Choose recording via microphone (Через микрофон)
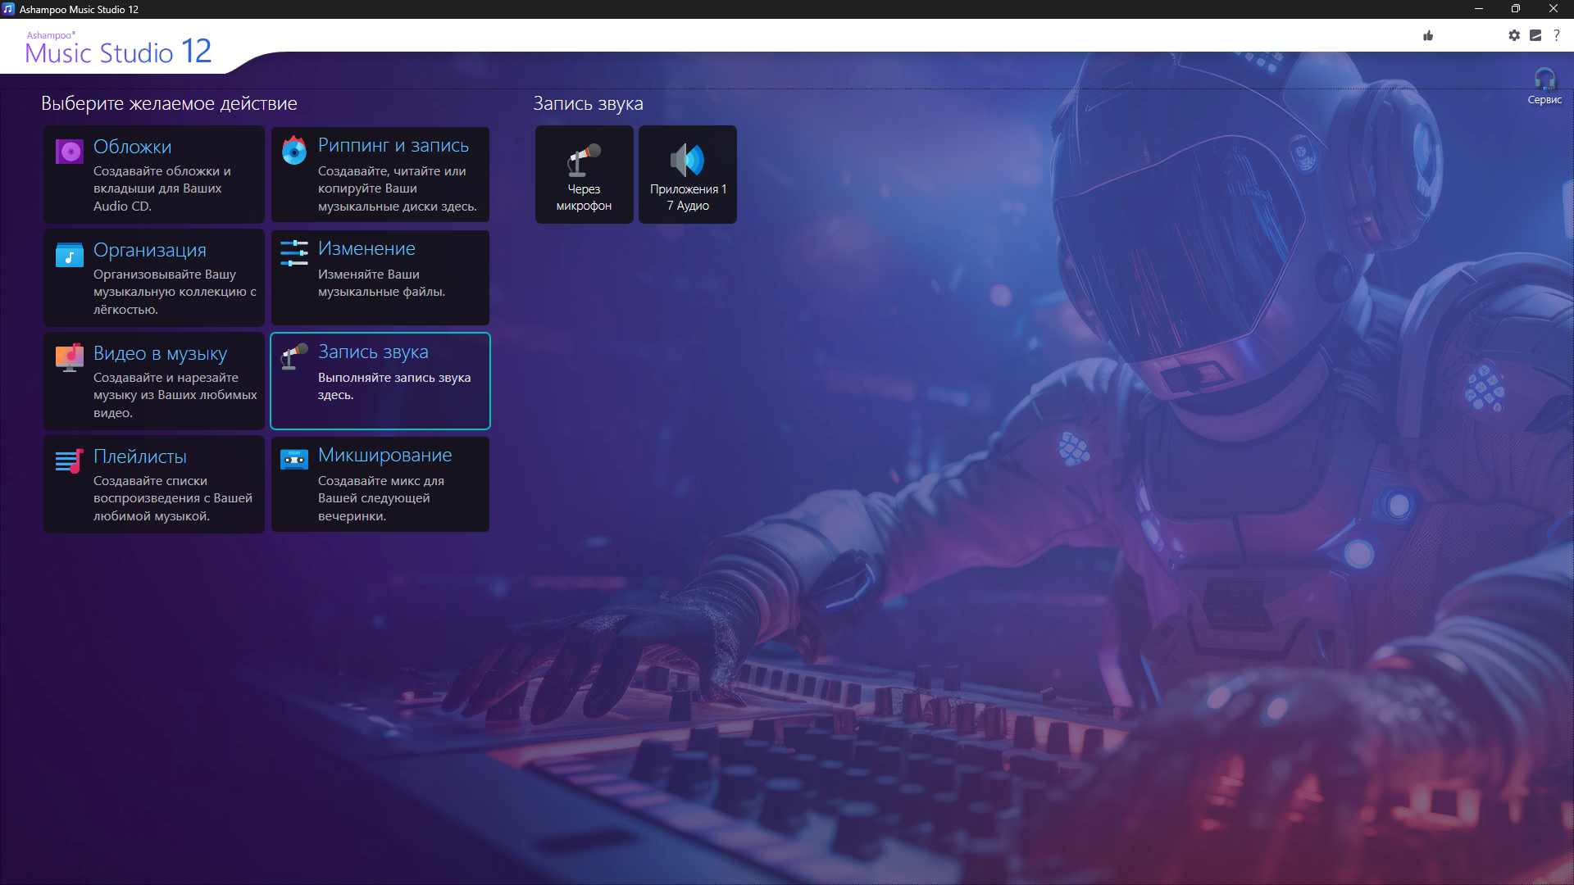 tap(584, 175)
